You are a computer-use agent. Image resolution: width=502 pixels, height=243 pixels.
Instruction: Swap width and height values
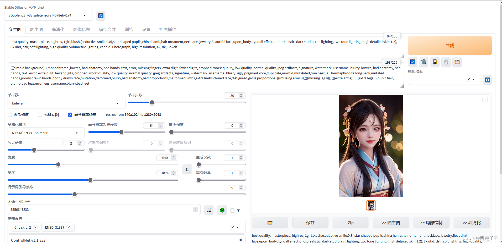tap(187, 169)
